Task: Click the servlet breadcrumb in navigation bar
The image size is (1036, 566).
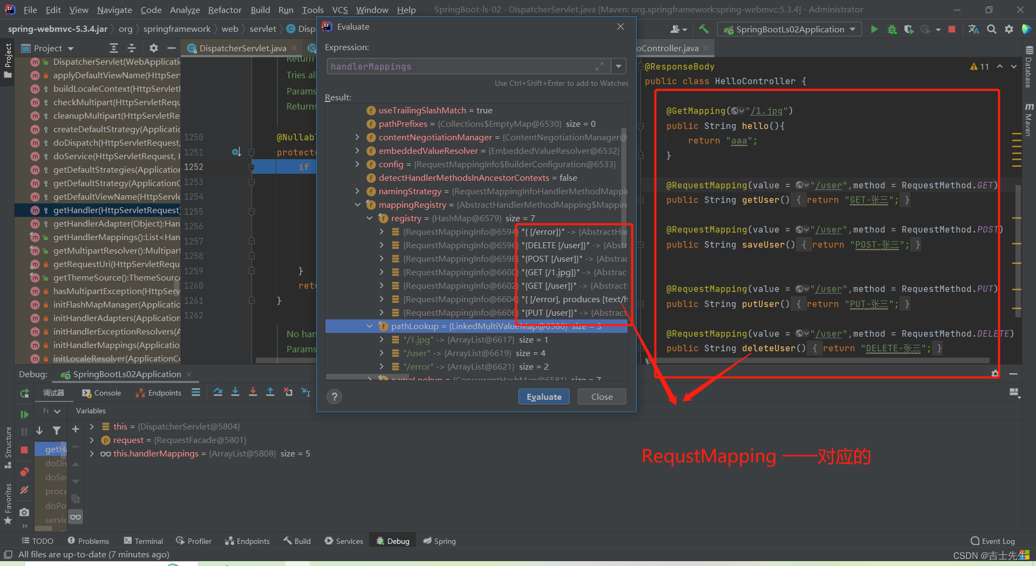Action: (x=263, y=29)
